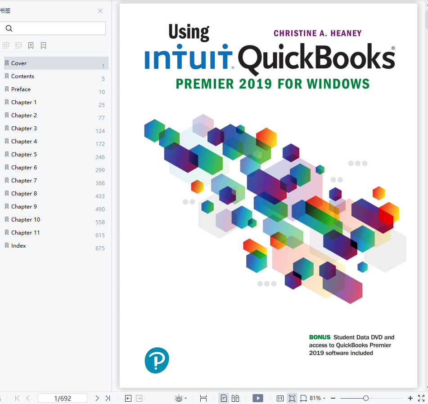Select Chapter 7 bookmark
The height and width of the screenshot is (404, 428).
(x=56, y=181)
